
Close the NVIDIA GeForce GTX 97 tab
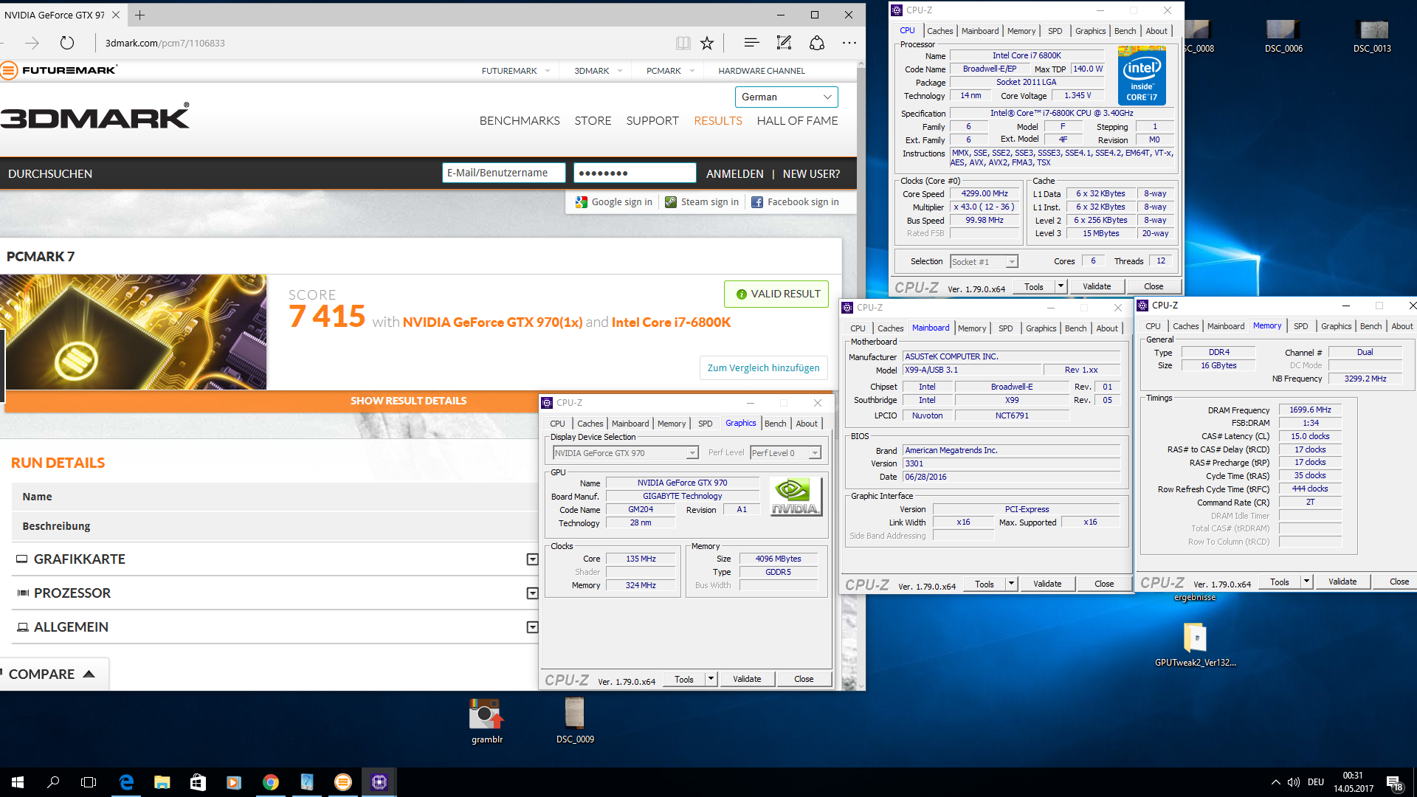click(x=117, y=15)
